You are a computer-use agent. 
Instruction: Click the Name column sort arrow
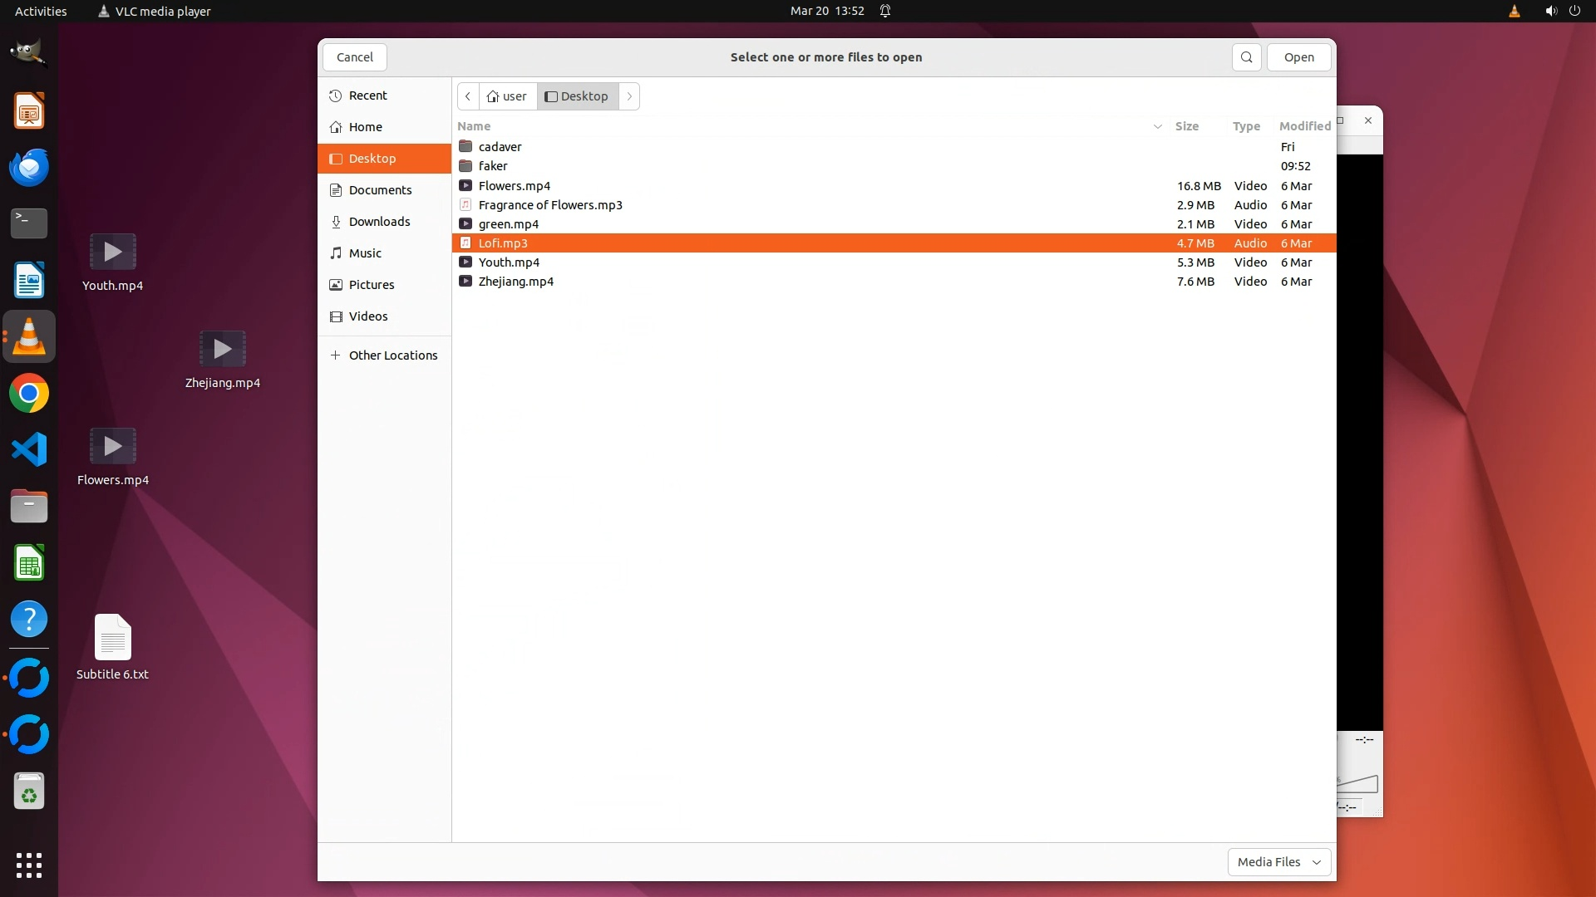click(1157, 126)
